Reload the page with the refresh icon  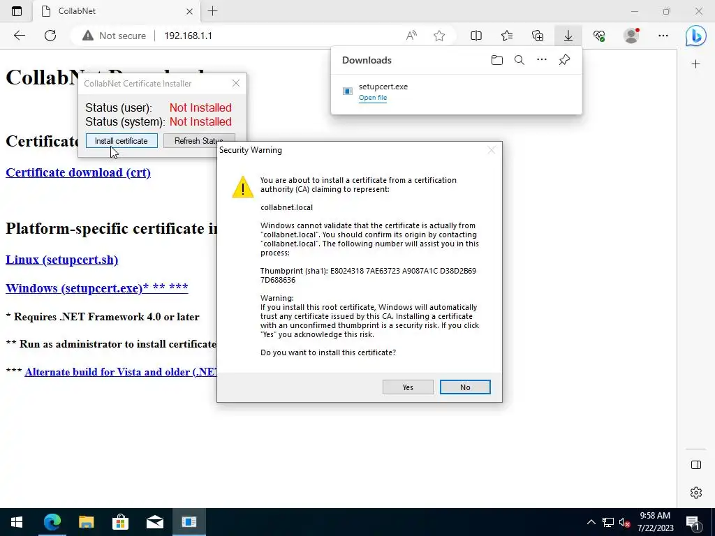tap(50, 36)
